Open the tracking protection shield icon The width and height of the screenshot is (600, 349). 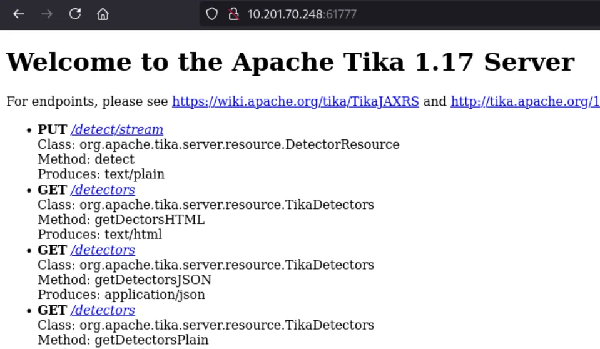click(x=211, y=14)
